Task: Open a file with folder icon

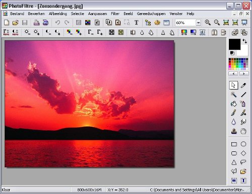Action: click(x=16, y=23)
